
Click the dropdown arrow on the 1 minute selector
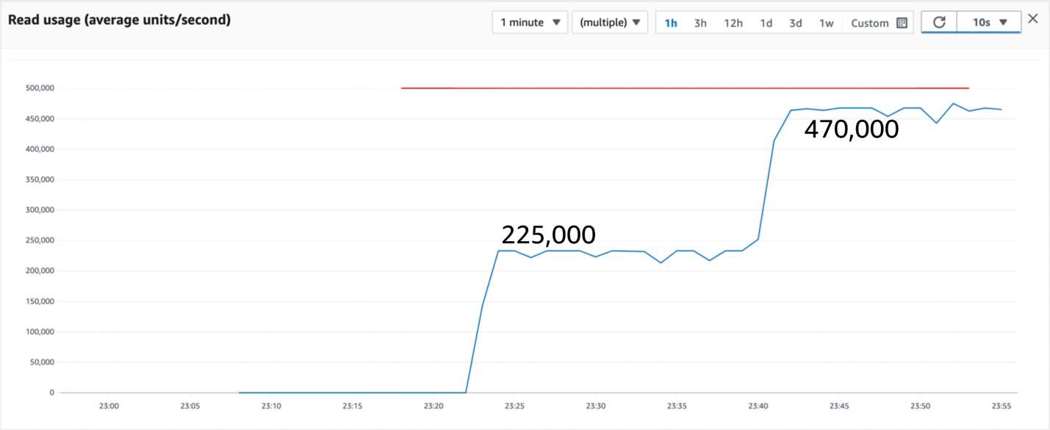555,22
